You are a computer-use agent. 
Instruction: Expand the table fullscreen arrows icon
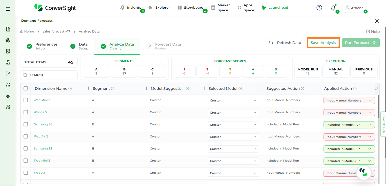tap(377, 89)
